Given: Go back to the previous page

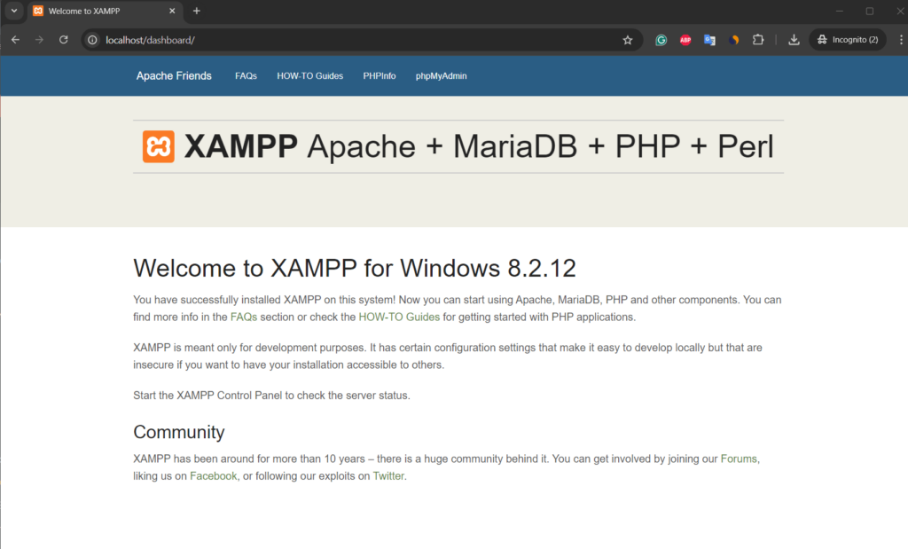Looking at the screenshot, I should [16, 40].
